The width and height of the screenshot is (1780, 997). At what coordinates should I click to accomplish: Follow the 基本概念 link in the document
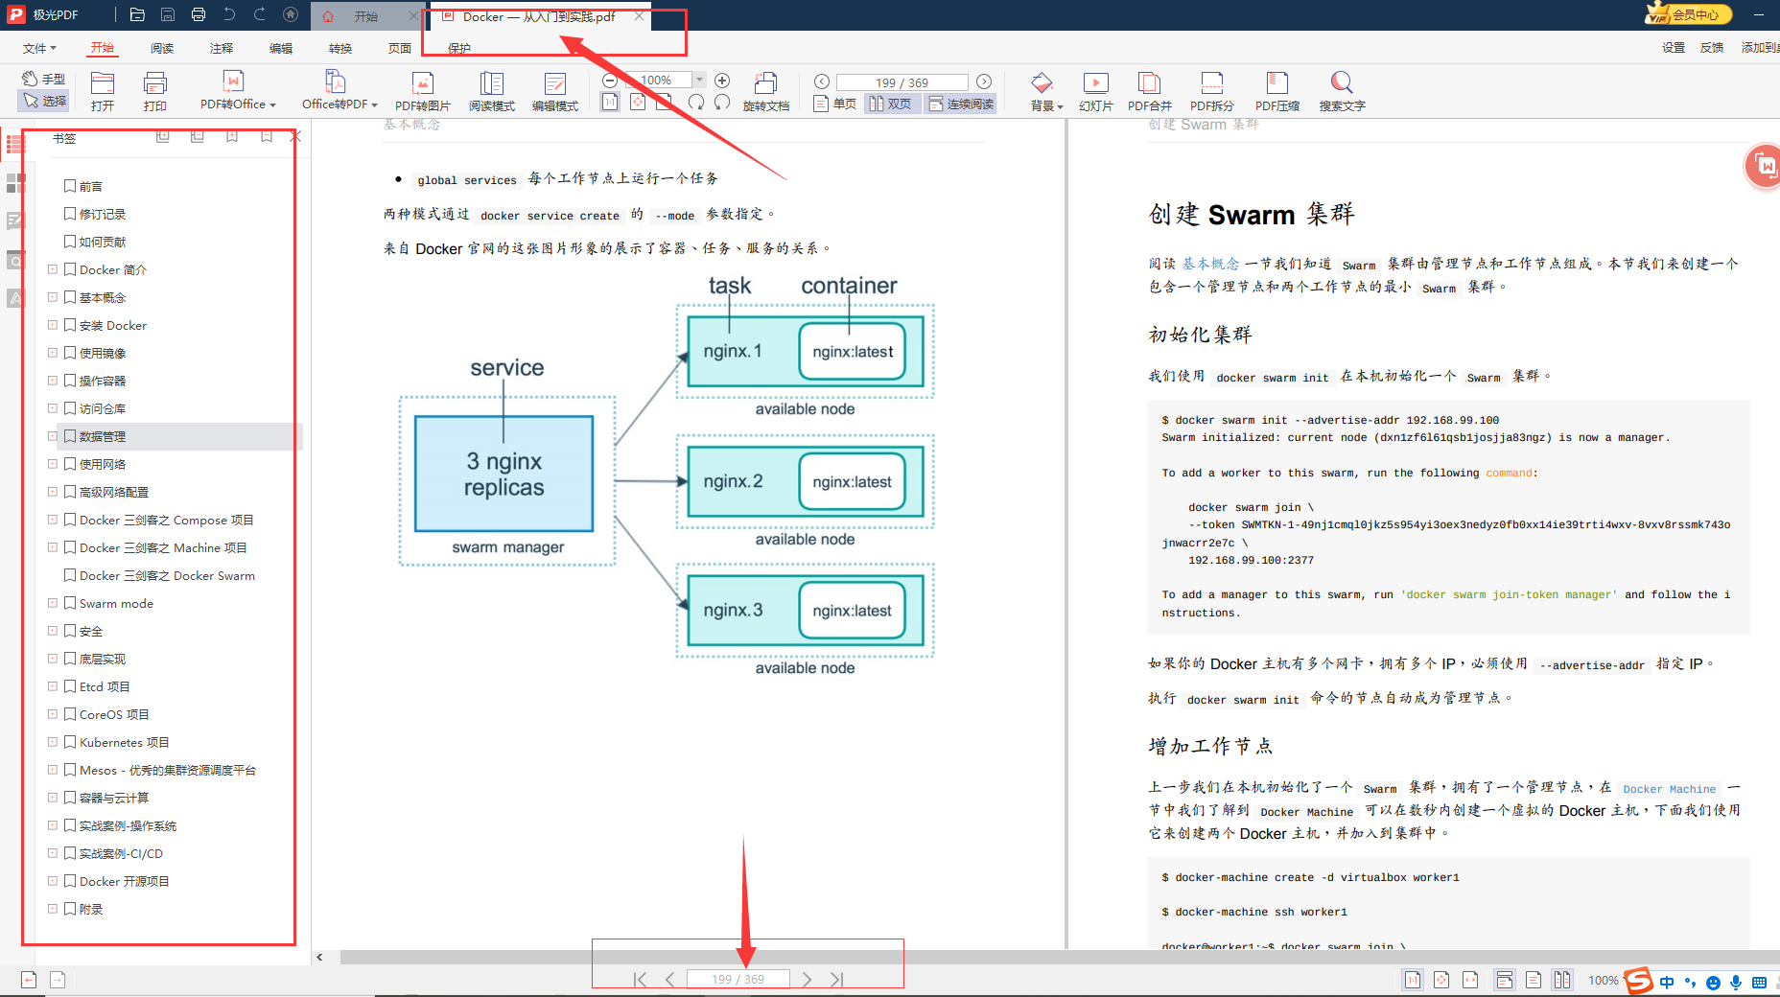click(1210, 264)
